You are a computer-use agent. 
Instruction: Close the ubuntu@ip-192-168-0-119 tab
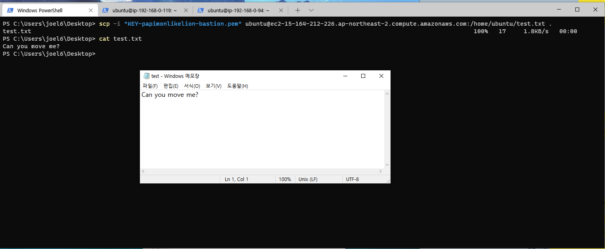click(186, 10)
